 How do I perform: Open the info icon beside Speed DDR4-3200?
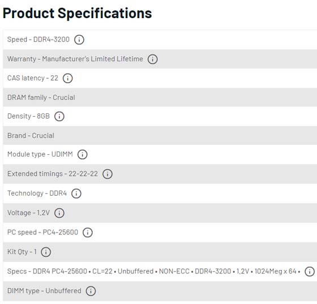pos(79,40)
